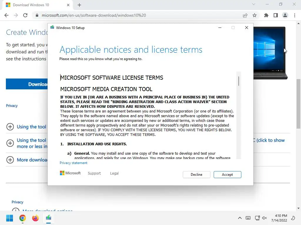Viewport: 301px width, 225px height.
Task: Open the Privacy link near the page bottom
Action: pyautogui.click(x=17, y=202)
